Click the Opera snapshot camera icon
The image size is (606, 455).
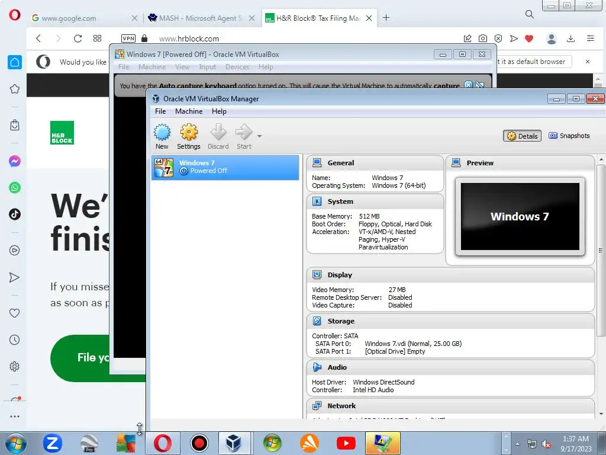click(x=483, y=39)
